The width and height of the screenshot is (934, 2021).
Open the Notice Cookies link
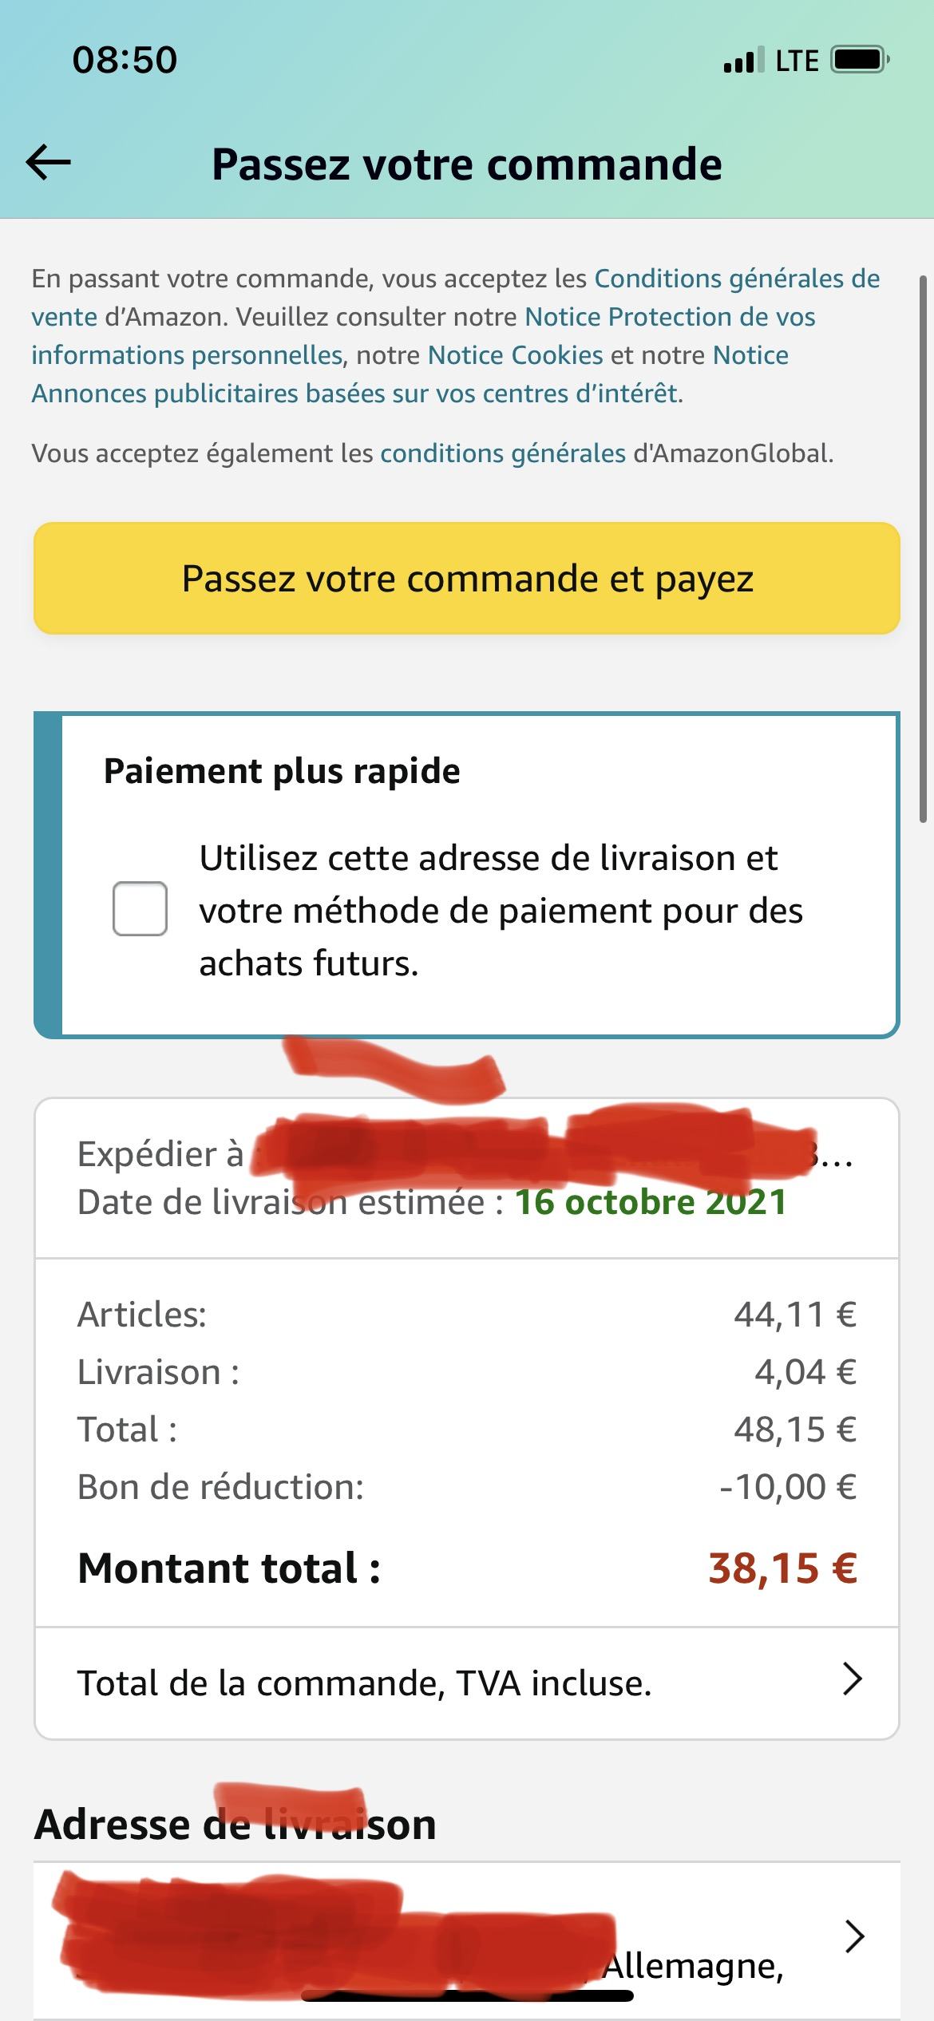516,355
